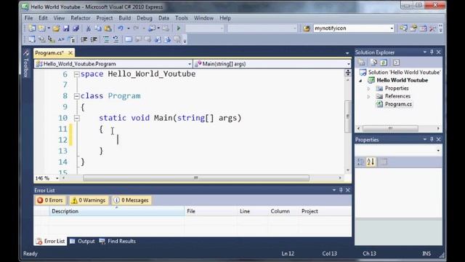Click the Save All icon
Viewport: 465px width, 262px height.
(x=76, y=28)
